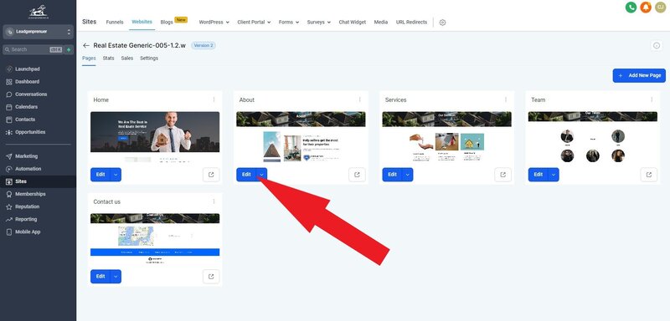Open the CJ user avatar

coord(660,8)
